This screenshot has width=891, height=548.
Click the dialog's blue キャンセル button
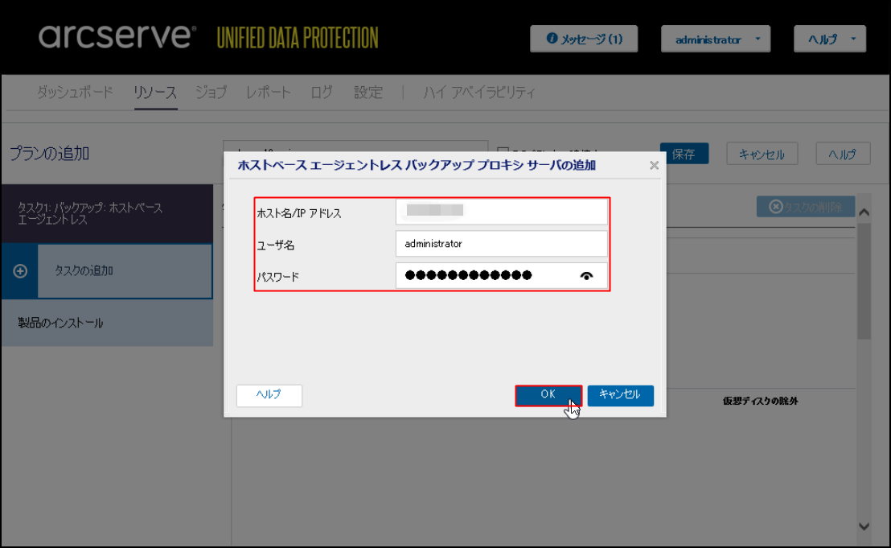coord(620,395)
